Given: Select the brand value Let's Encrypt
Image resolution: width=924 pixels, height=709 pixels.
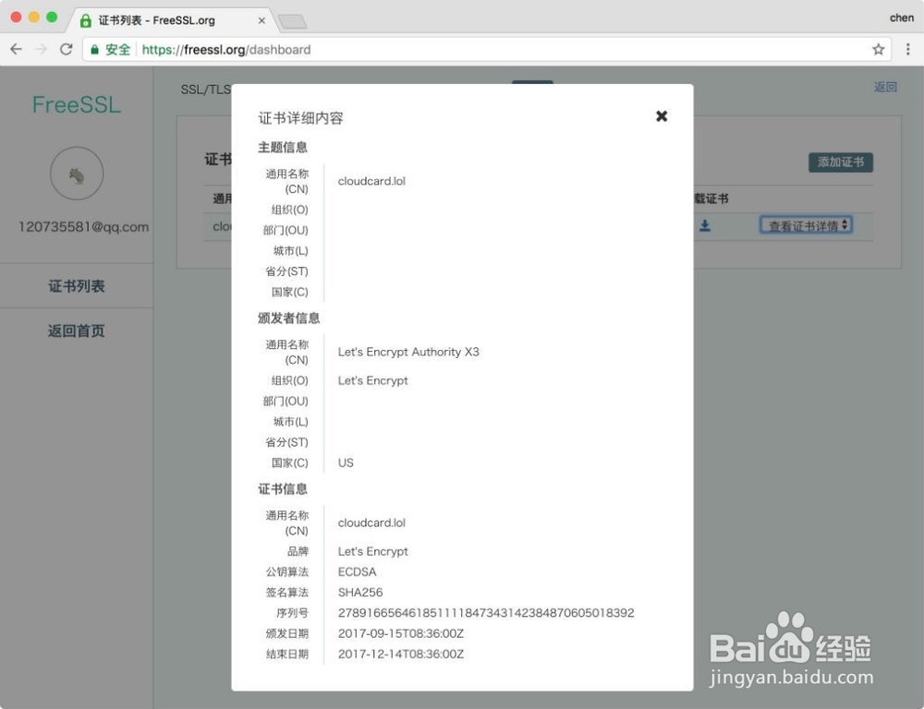Looking at the screenshot, I should (373, 552).
